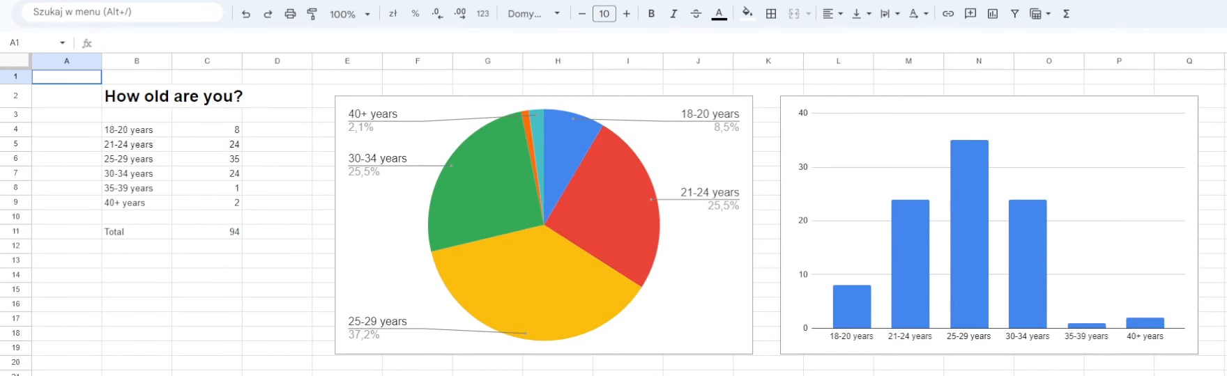Select row 2 header

tap(15, 96)
